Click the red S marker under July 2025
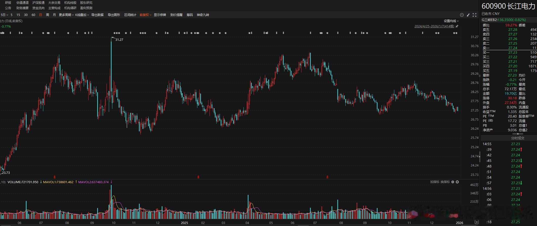 coord(327,177)
